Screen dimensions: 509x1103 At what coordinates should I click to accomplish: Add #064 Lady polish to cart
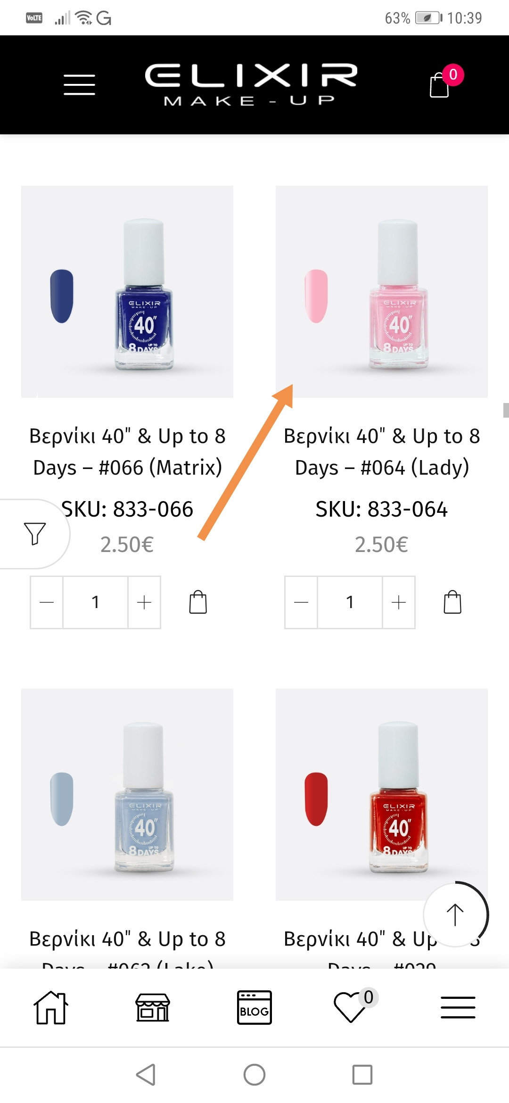pos(452,602)
